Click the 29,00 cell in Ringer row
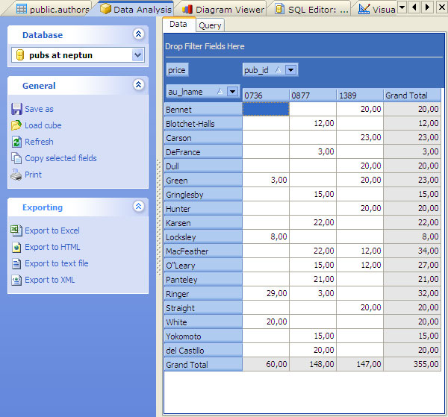The image size is (448, 417). tap(266, 293)
